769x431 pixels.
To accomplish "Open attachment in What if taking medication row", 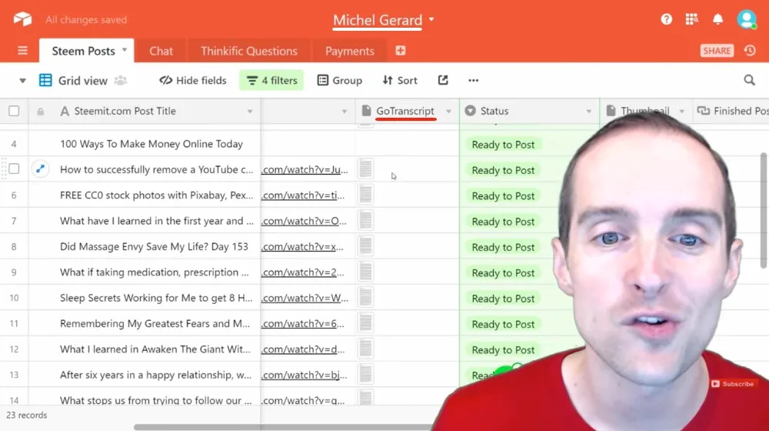I will coord(365,272).
